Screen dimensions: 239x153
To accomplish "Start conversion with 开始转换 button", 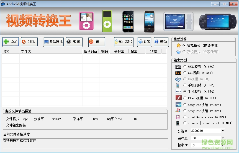I will (54, 42).
